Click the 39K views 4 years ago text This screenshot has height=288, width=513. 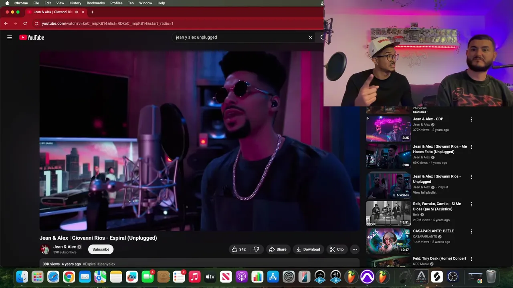coord(62,264)
